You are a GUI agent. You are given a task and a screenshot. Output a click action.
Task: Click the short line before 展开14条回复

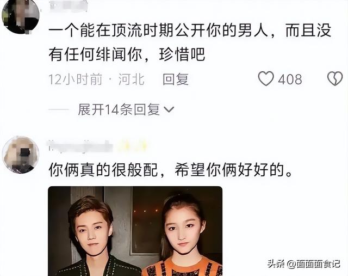[x=59, y=109]
